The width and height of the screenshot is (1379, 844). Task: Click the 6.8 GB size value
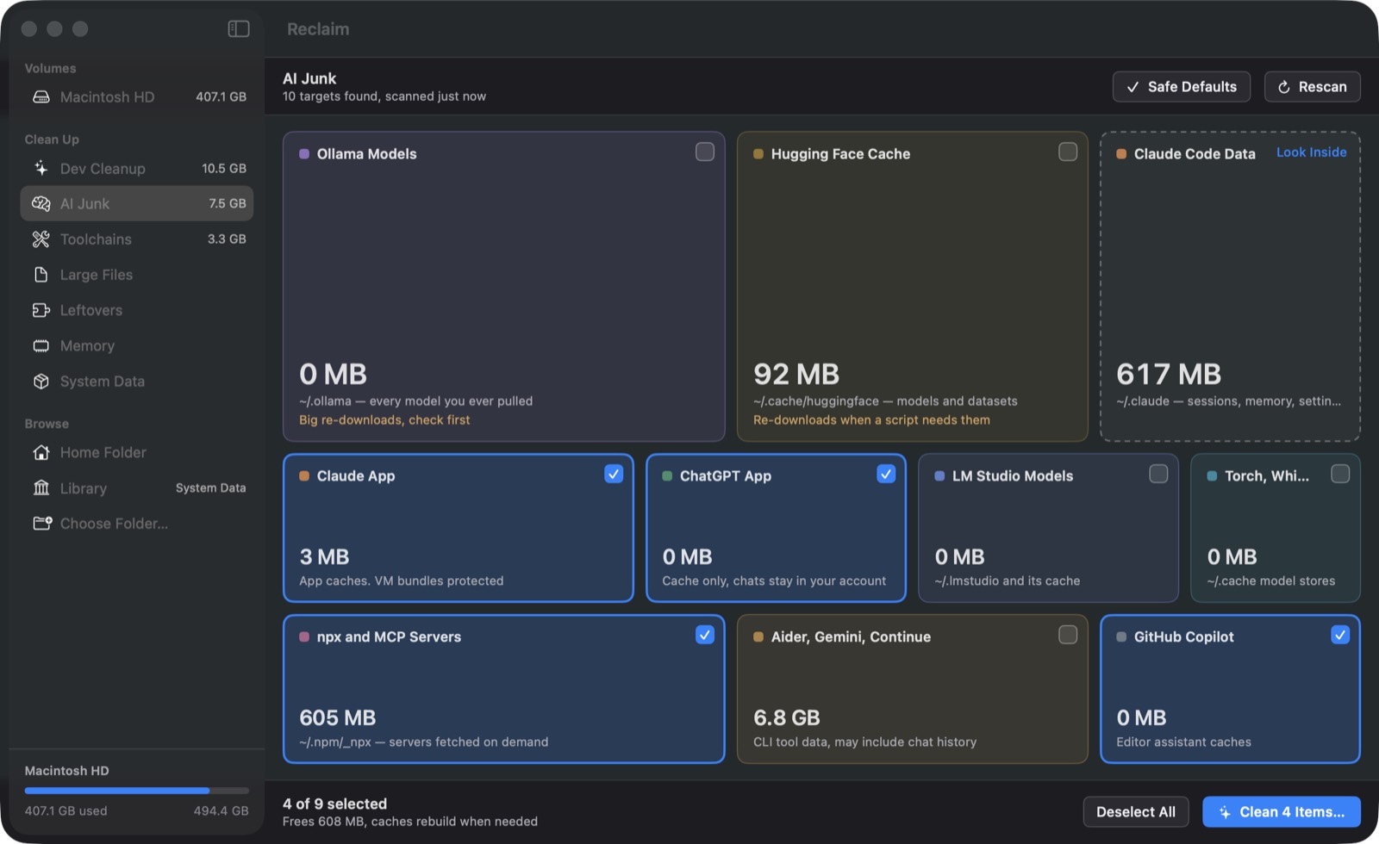[787, 717]
